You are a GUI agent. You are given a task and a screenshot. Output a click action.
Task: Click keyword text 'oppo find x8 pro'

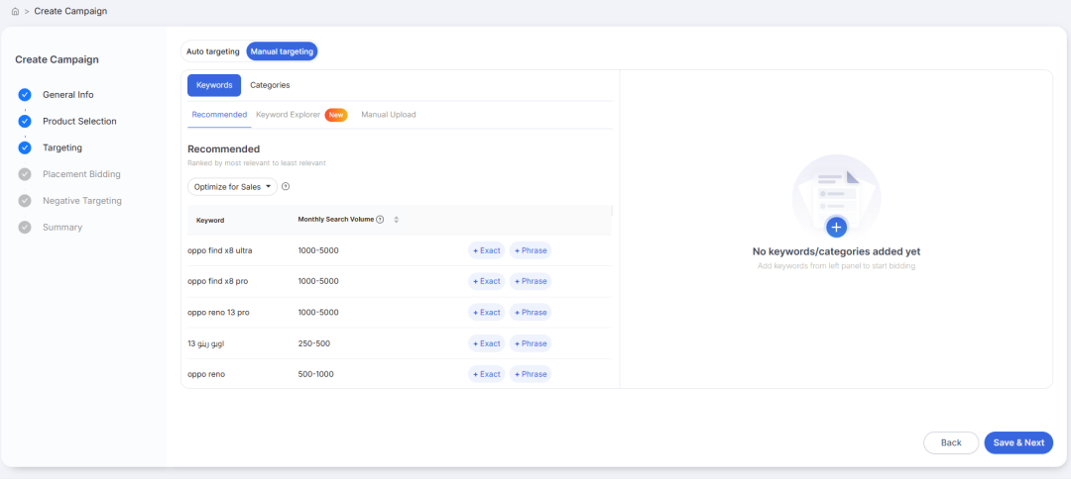218,281
